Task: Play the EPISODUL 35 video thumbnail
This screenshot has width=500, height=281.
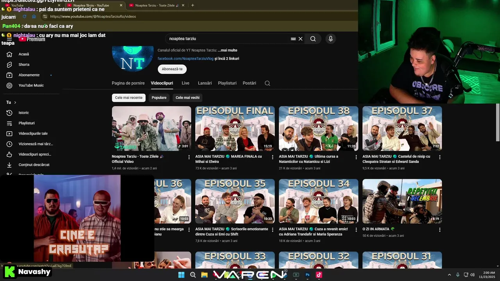Action: coord(235,201)
